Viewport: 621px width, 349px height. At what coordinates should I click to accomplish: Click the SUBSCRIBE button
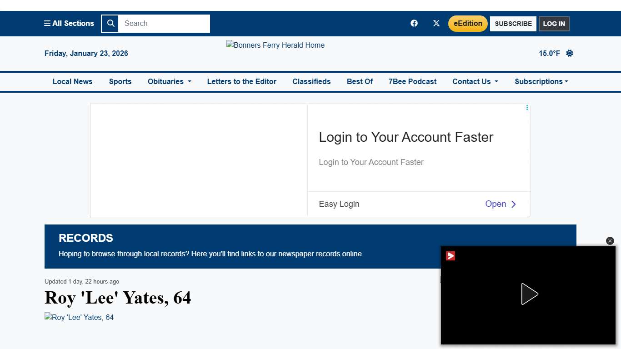pos(513,24)
